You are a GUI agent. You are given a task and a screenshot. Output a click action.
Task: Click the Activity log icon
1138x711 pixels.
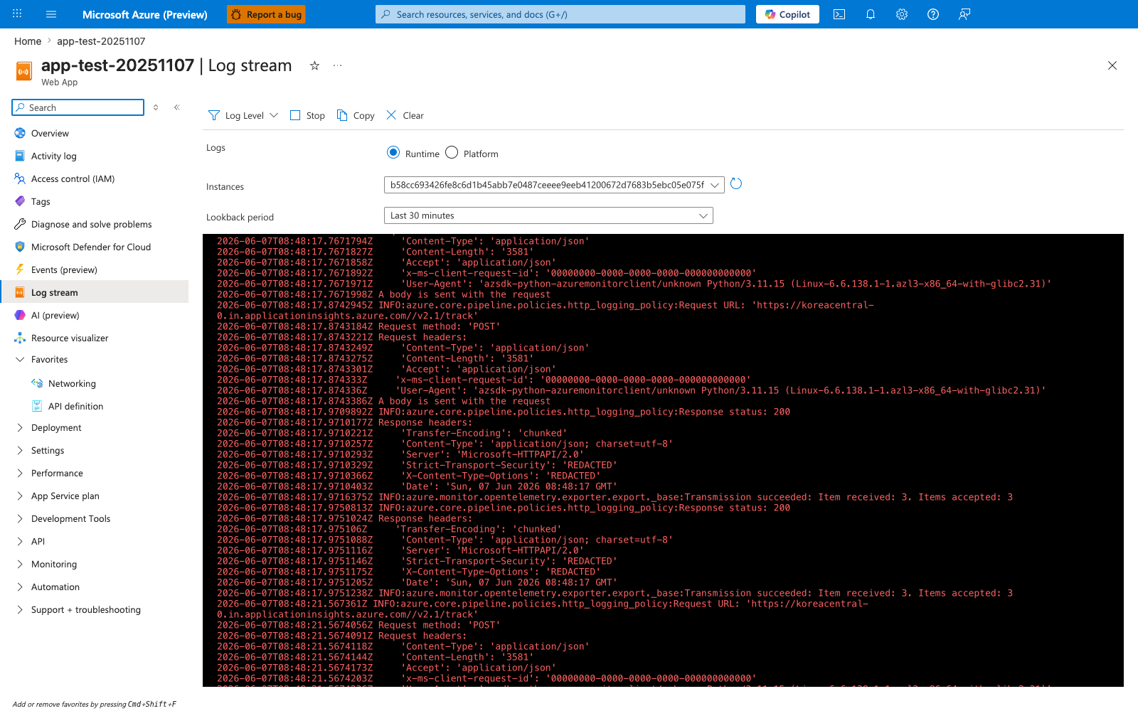[x=20, y=156]
